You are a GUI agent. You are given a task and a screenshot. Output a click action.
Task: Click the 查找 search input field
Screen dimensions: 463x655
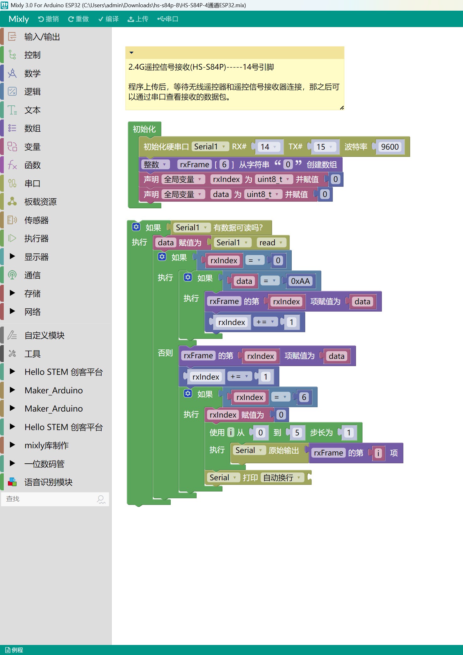coord(55,499)
